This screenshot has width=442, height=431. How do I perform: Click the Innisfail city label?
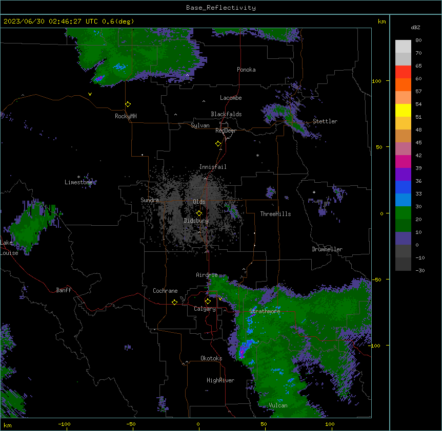213,167
